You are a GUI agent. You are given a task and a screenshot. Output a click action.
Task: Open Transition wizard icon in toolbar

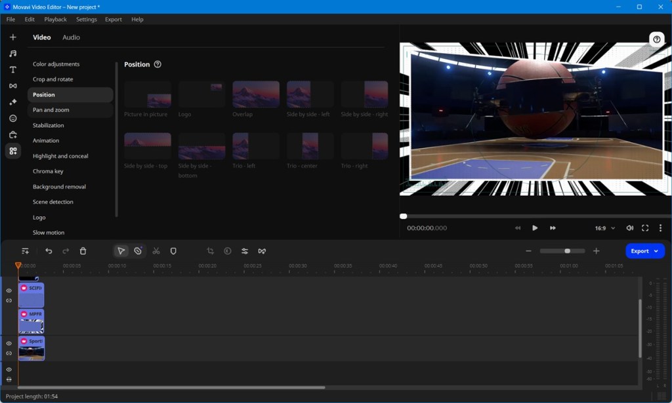(x=262, y=251)
